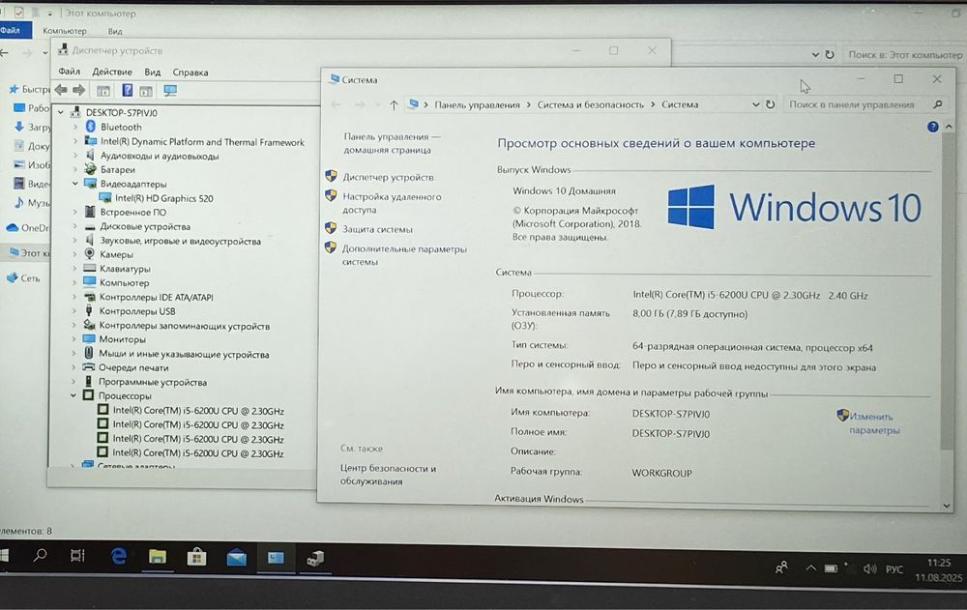Select Контроллеры USB in Device Manager
The height and width of the screenshot is (610, 967).
137,311
